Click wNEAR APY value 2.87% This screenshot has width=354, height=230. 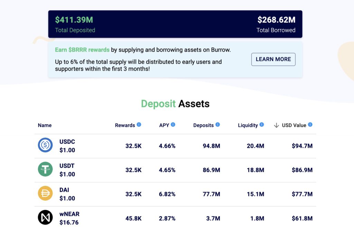coord(167,219)
